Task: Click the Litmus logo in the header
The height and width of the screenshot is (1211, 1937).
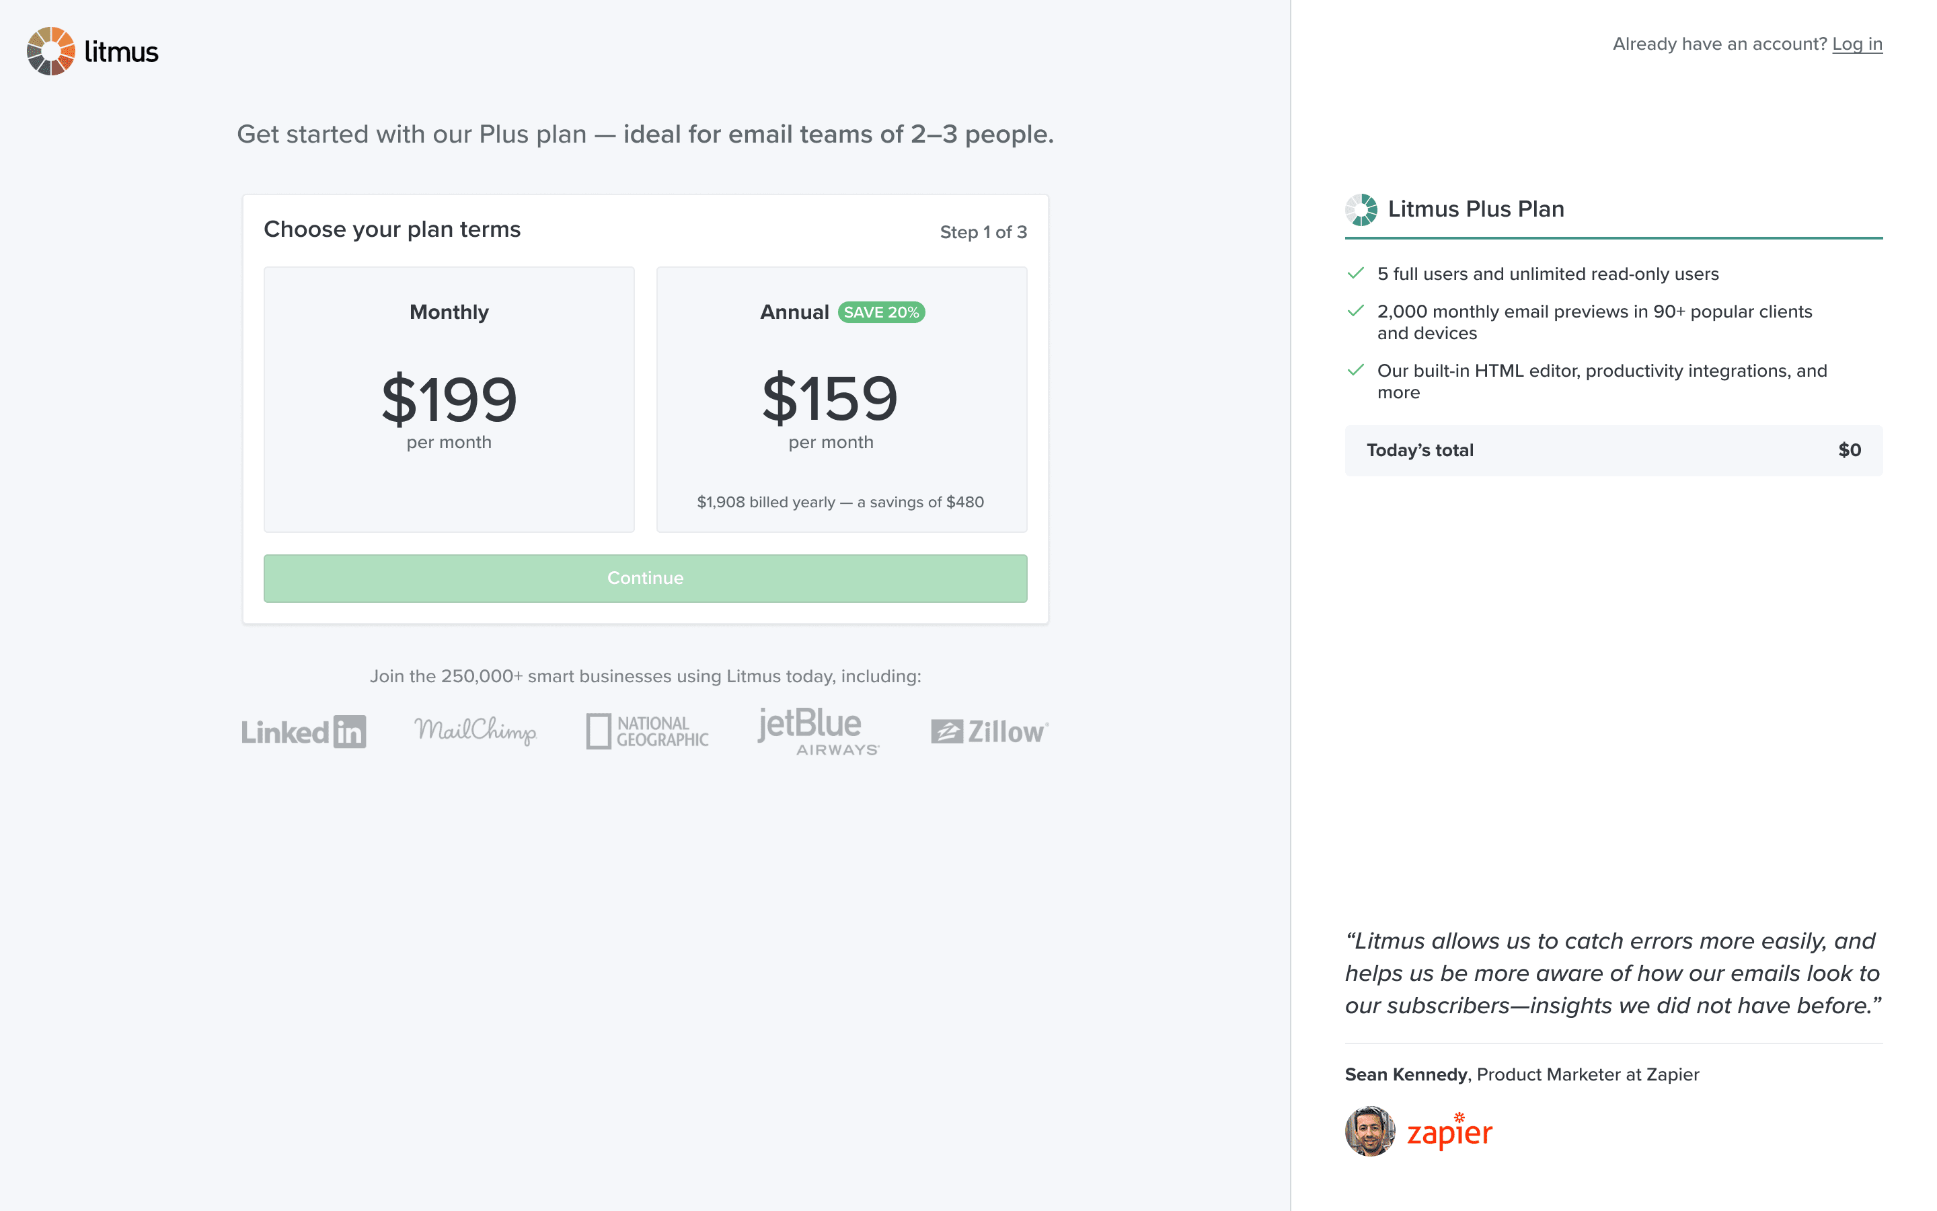Action: coord(93,51)
